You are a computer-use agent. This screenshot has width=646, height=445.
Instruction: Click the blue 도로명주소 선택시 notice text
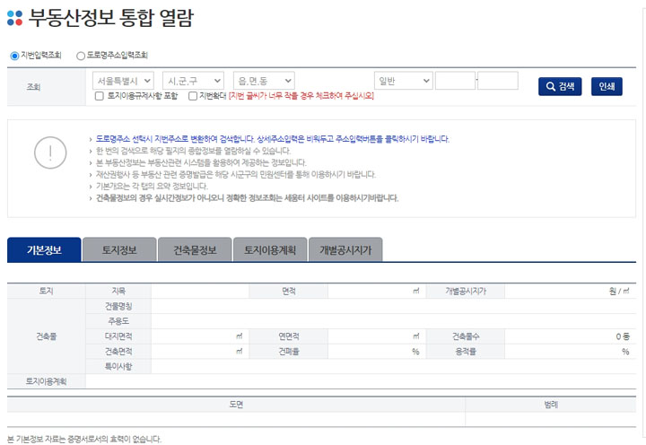coord(273,139)
